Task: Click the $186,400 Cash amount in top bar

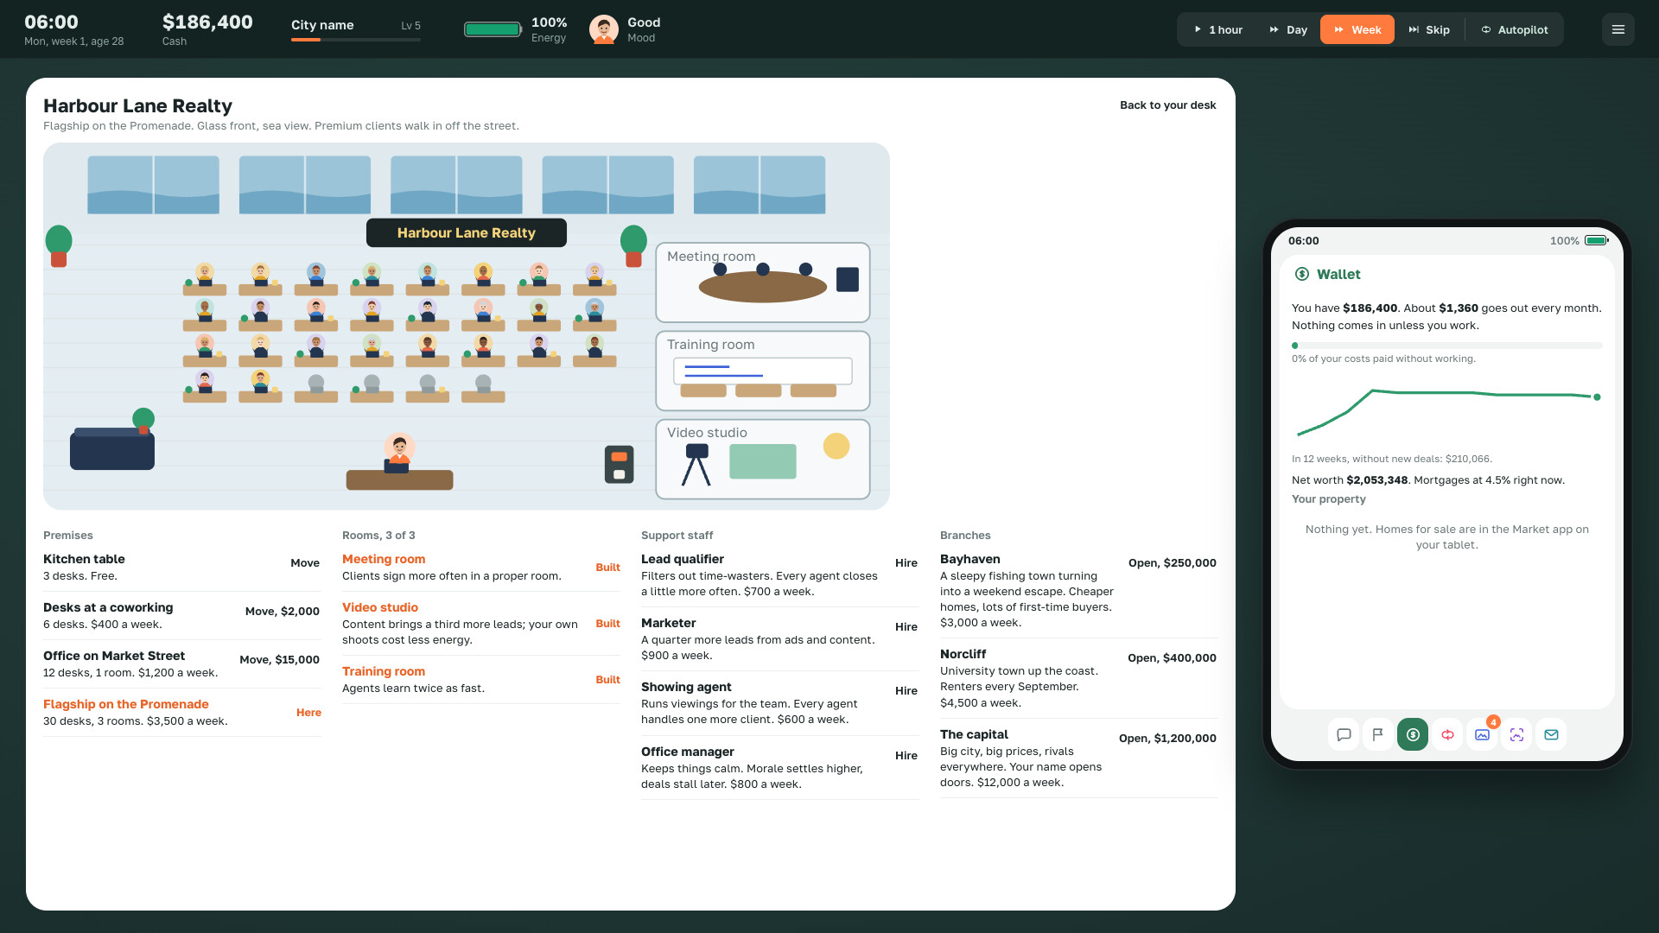Action: [x=207, y=22]
